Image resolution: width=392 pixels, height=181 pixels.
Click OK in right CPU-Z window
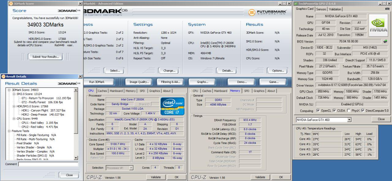tap(281, 177)
